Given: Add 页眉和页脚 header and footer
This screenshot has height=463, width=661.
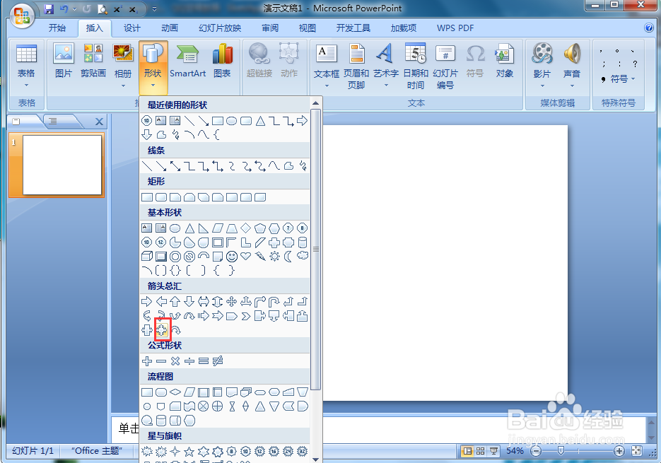Looking at the screenshot, I should point(356,66).
